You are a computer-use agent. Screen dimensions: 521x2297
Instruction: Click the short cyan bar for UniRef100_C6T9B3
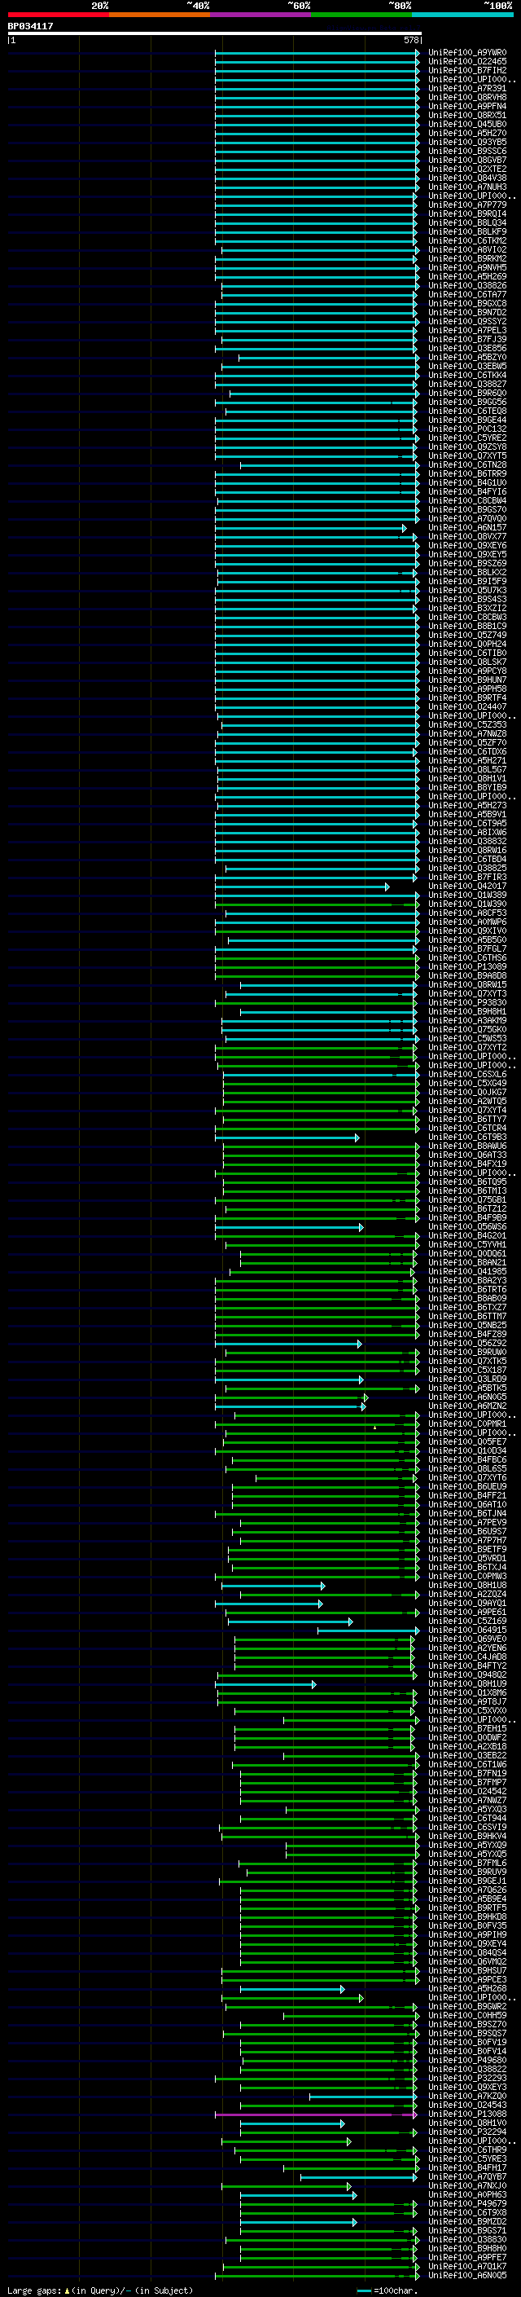[x=287, y=1137]
